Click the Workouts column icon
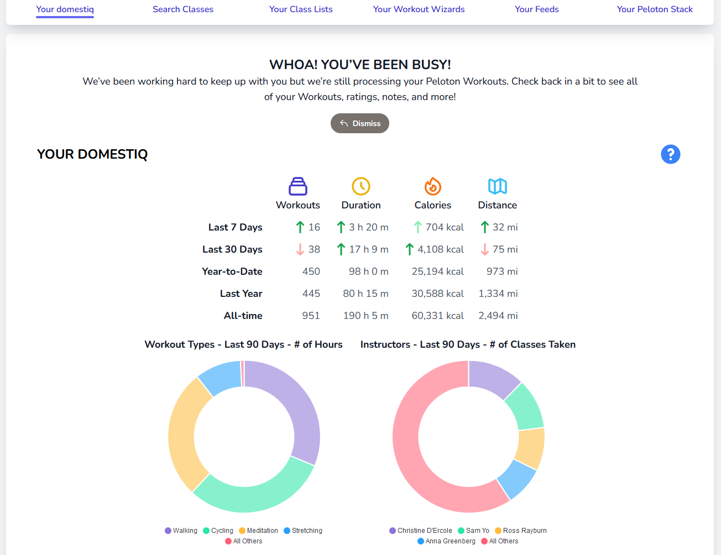The image size is (721, 555). (x=298, y=186)
